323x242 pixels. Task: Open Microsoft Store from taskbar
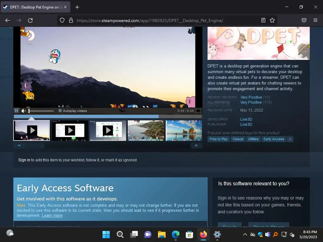coord(189,234)
